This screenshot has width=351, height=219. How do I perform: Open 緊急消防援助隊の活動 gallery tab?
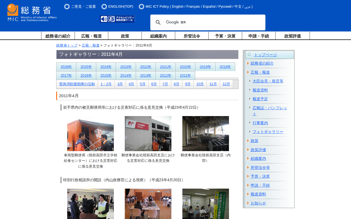click(77, 84)
